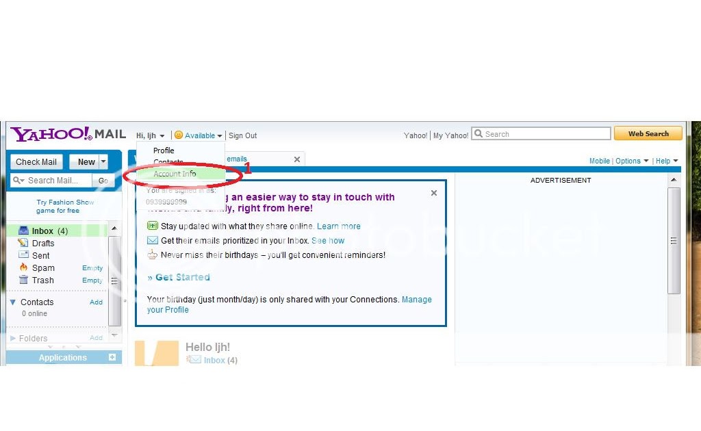
Task: Click the Sign Out link
Action: [243, 135]
